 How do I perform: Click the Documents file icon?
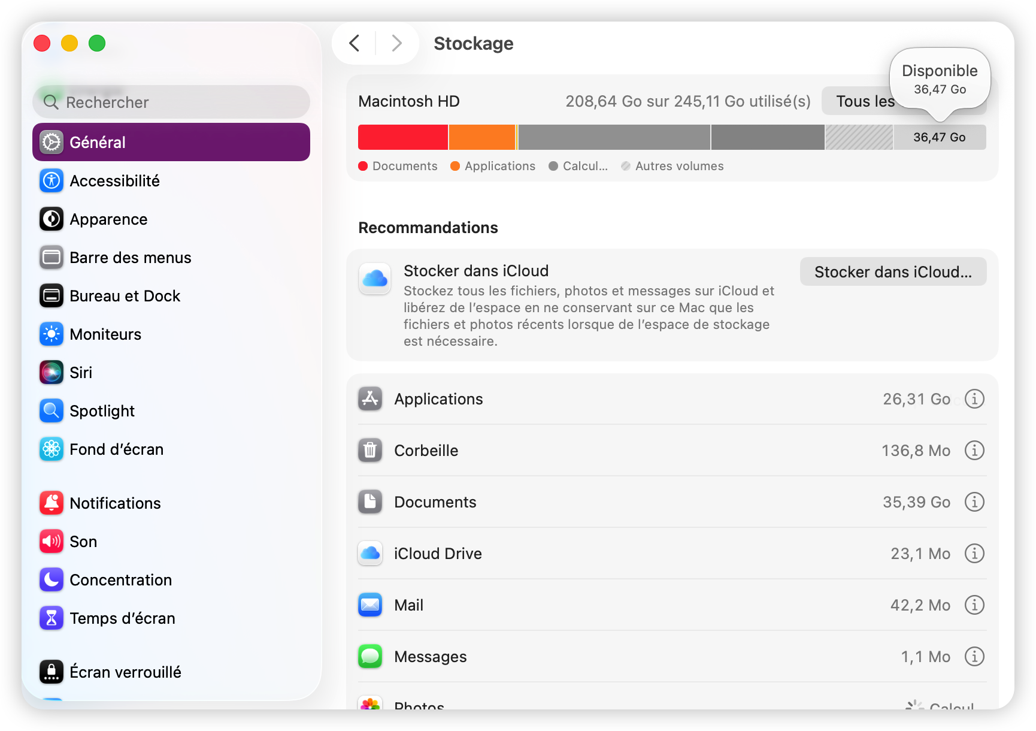point(370,502)
